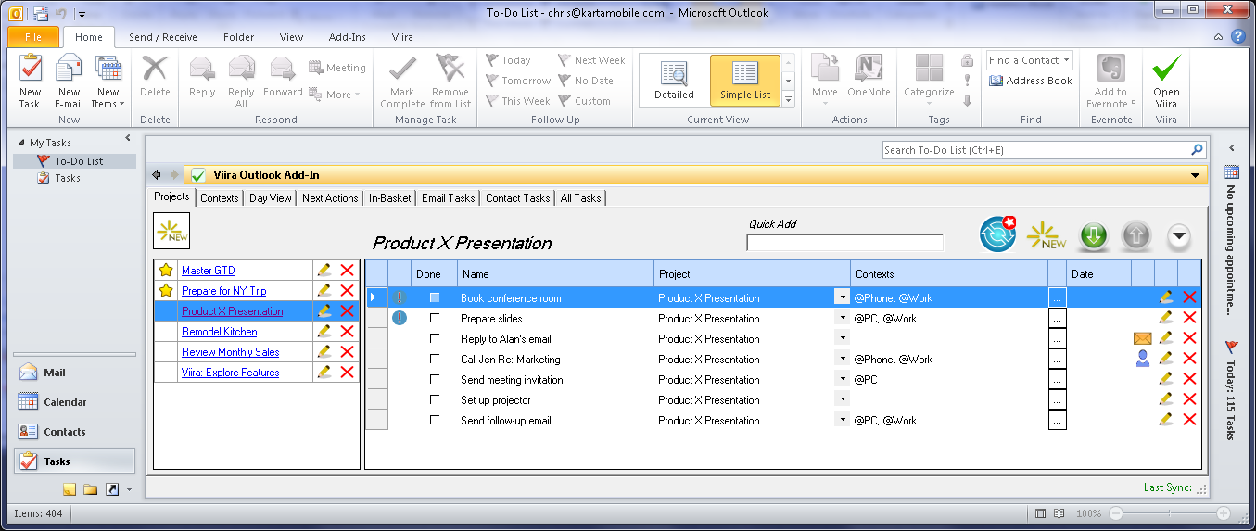Check Done for Reply to Alan's email

(435, 338)
